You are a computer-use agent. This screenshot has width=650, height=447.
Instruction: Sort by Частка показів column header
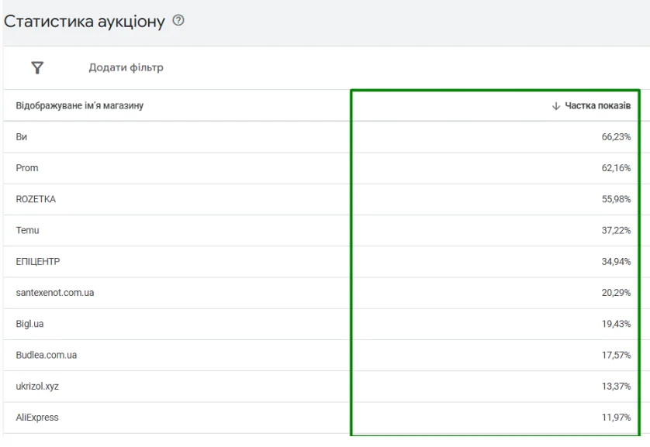pos(597,106)
